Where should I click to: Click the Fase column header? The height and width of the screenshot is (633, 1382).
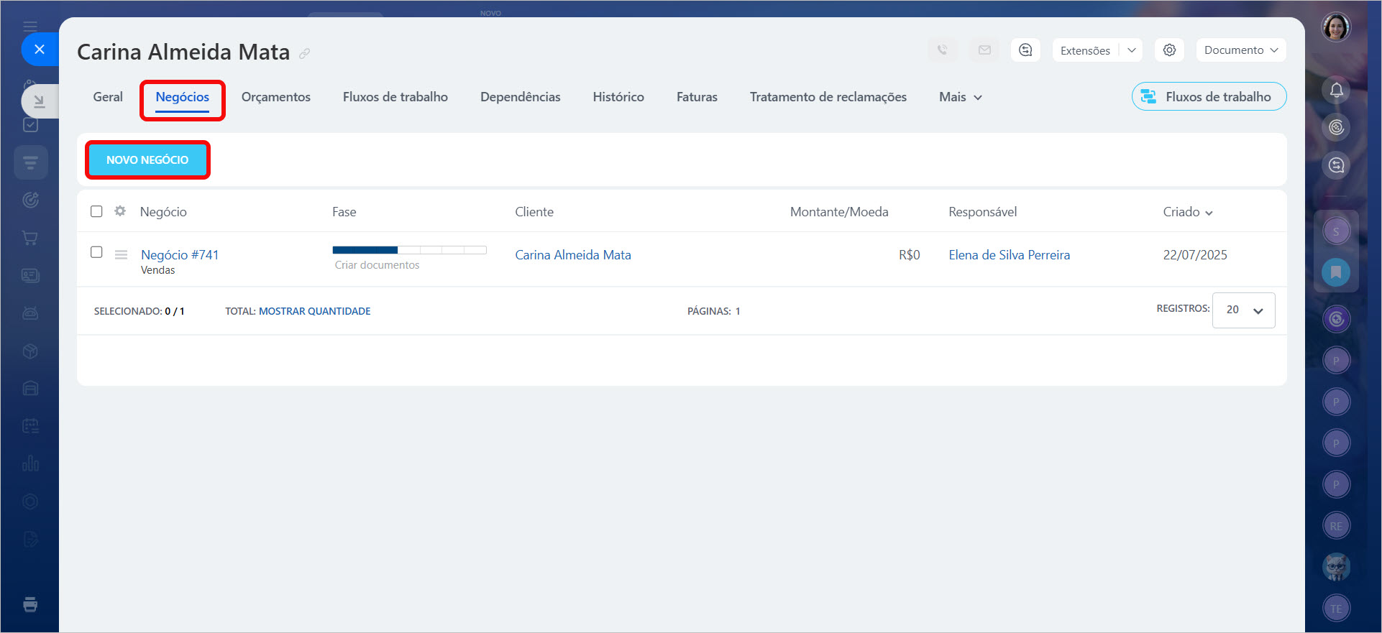tap(344, 212)
